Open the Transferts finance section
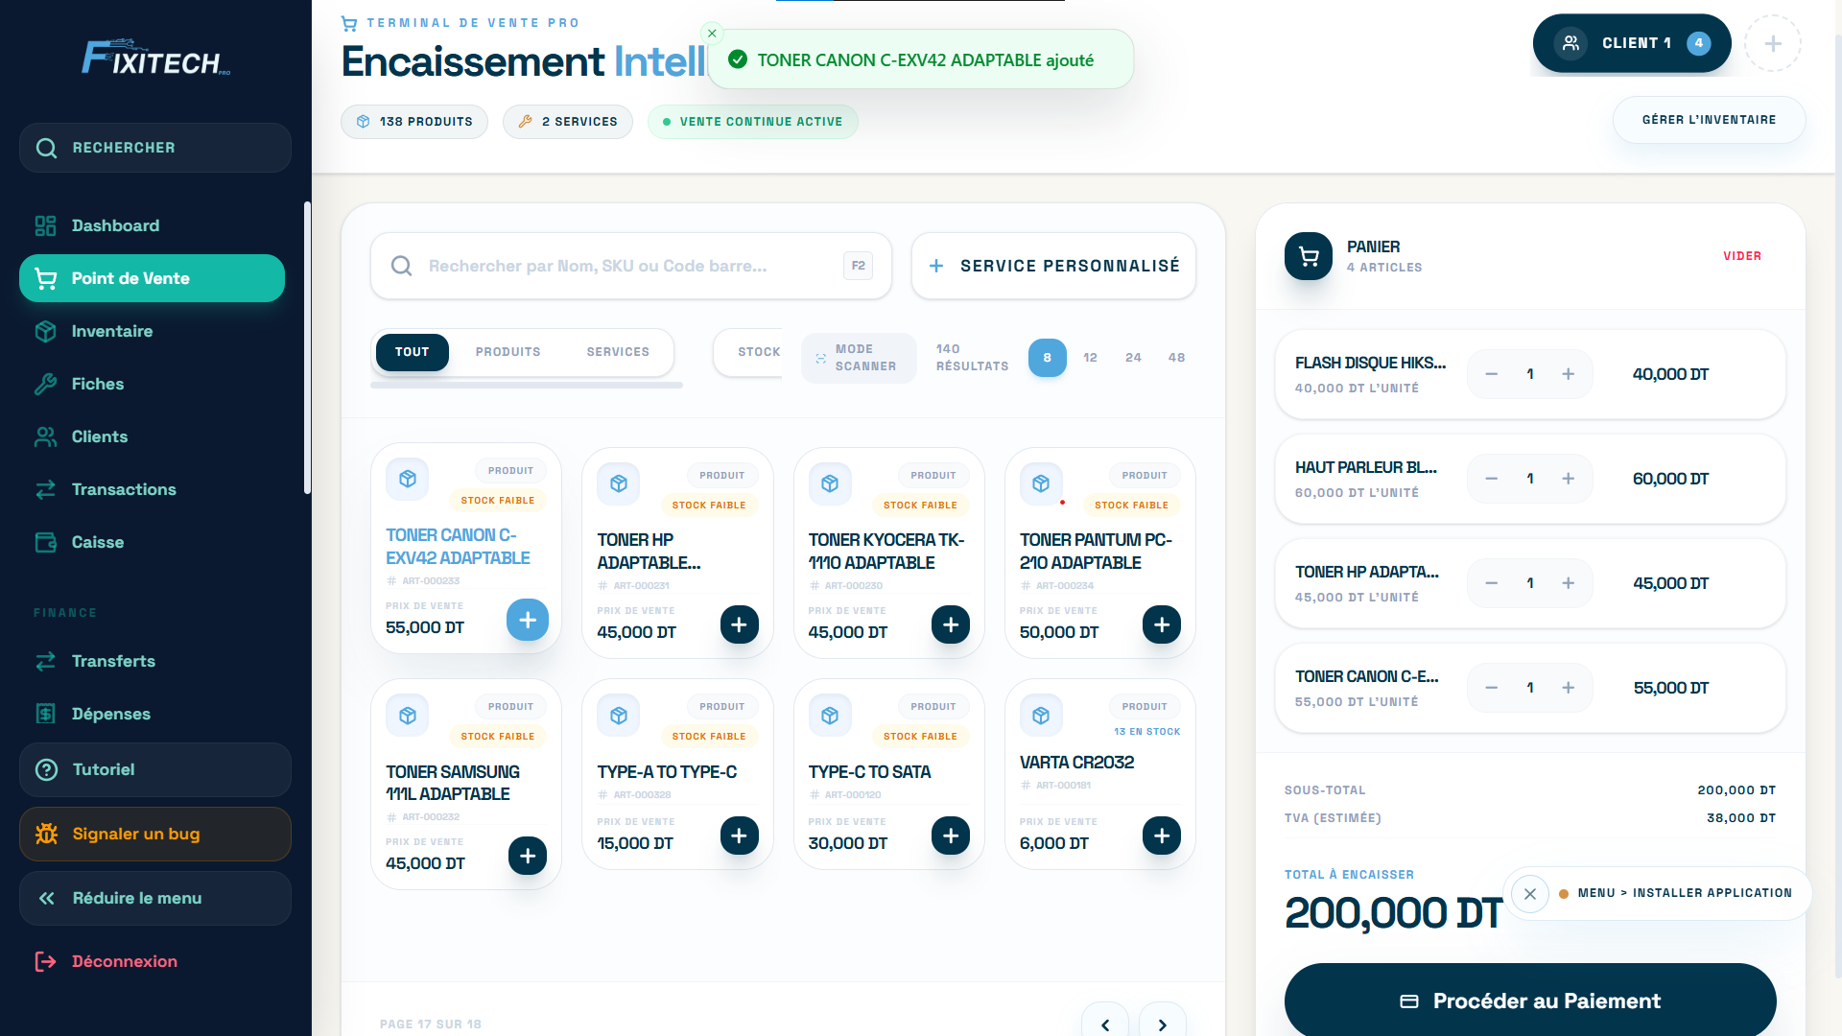1842x1036 pixels. tap(113, 661)
